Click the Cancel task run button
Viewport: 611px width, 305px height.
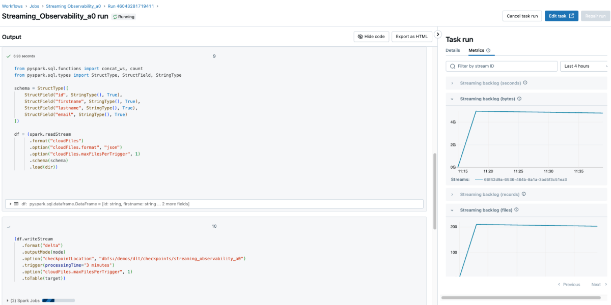tap(522, 16)
